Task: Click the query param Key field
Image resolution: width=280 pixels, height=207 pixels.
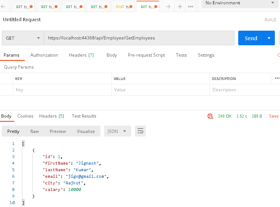Action: coord(62,90)
